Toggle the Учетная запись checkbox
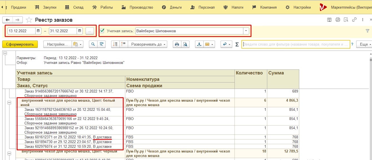This screenshot has height=160, width=372. tap(102, 31)
